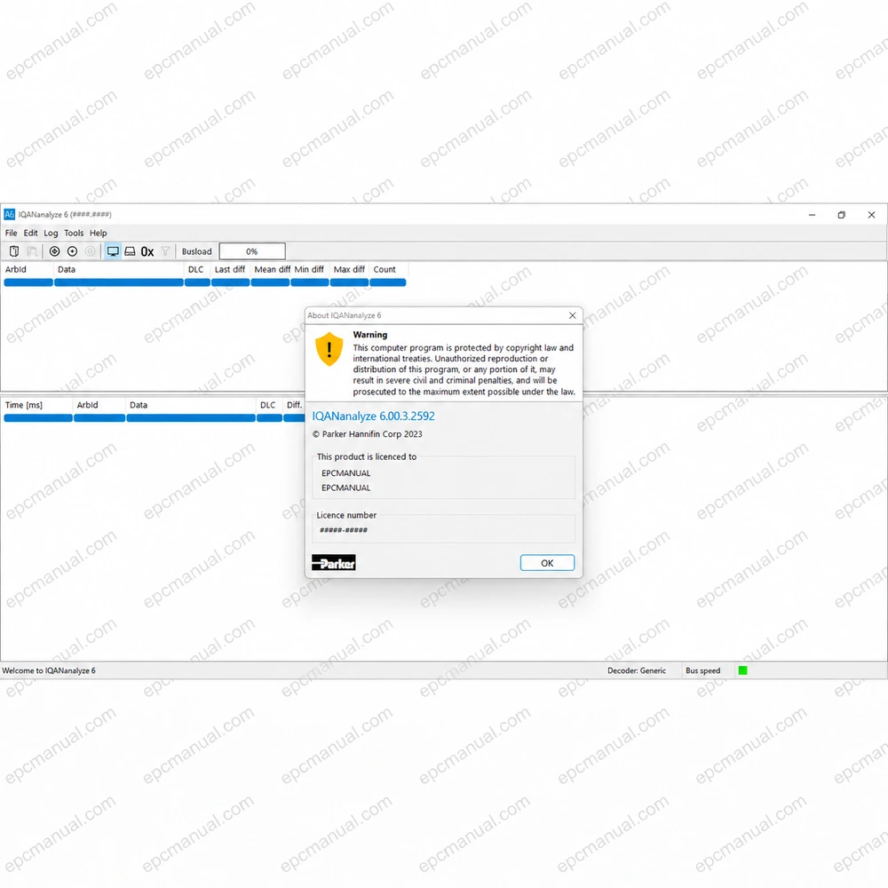Image resolution: width=888 pixels, height=888 pixels.
Task: Click the Bus speed status bar entry
Action: pos(702,670)
